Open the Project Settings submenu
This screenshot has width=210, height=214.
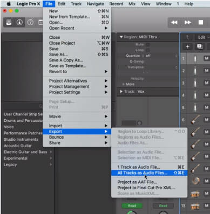pos(77,92)
